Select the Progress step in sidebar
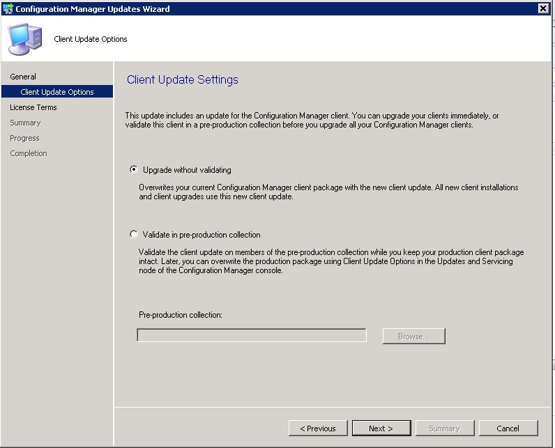This screenshot has width=555, height=448. click(24, 138)
